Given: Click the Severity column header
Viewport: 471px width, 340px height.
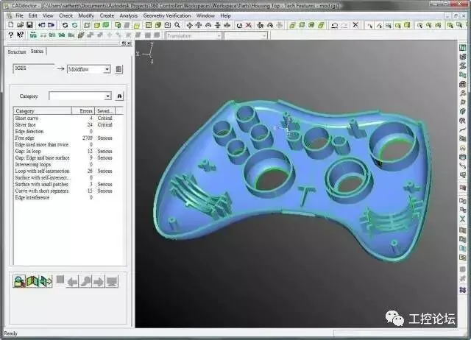Looking at the screenshot, I should (105, 111).
